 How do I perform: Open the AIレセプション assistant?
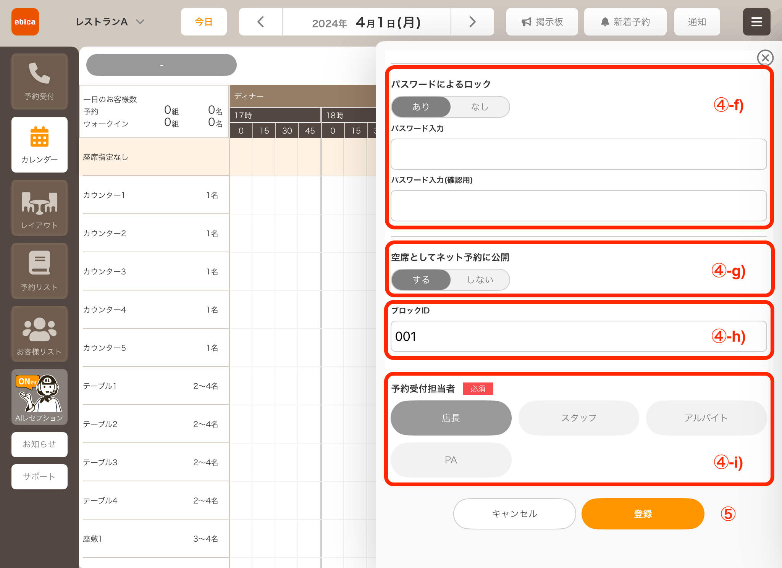point(39,397)
